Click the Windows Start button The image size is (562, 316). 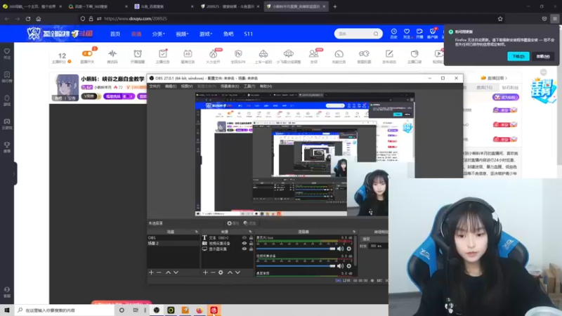coord(7,310)
